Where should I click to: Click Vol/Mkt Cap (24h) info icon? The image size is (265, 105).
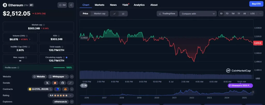[30, 47]
